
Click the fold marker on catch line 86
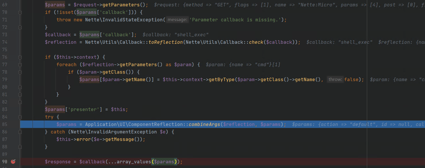pyautogui.click(x=20, y=132)
